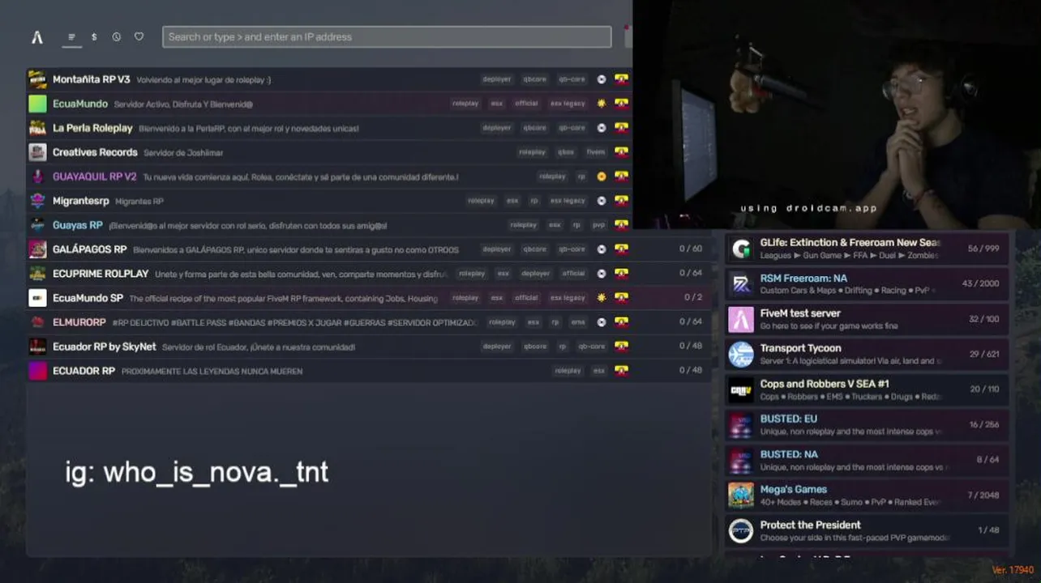The image size is (1041, 583).
Task: Click Migrantesrp server icon
Action: [x=37, y=201]
